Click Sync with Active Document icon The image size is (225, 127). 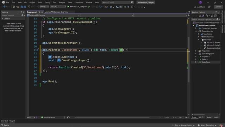(x=212, y=16)
